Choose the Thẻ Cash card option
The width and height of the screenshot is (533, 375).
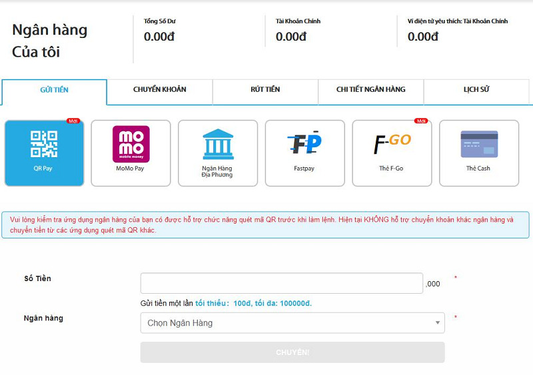tap(478, 153)
